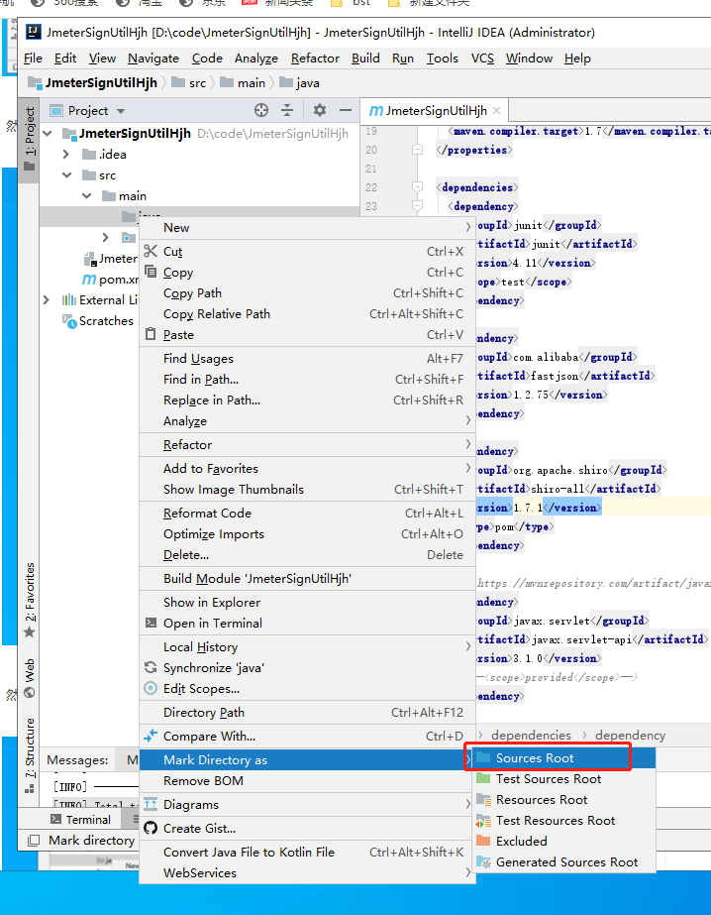Open the Build menu

(x=365, y=58)
